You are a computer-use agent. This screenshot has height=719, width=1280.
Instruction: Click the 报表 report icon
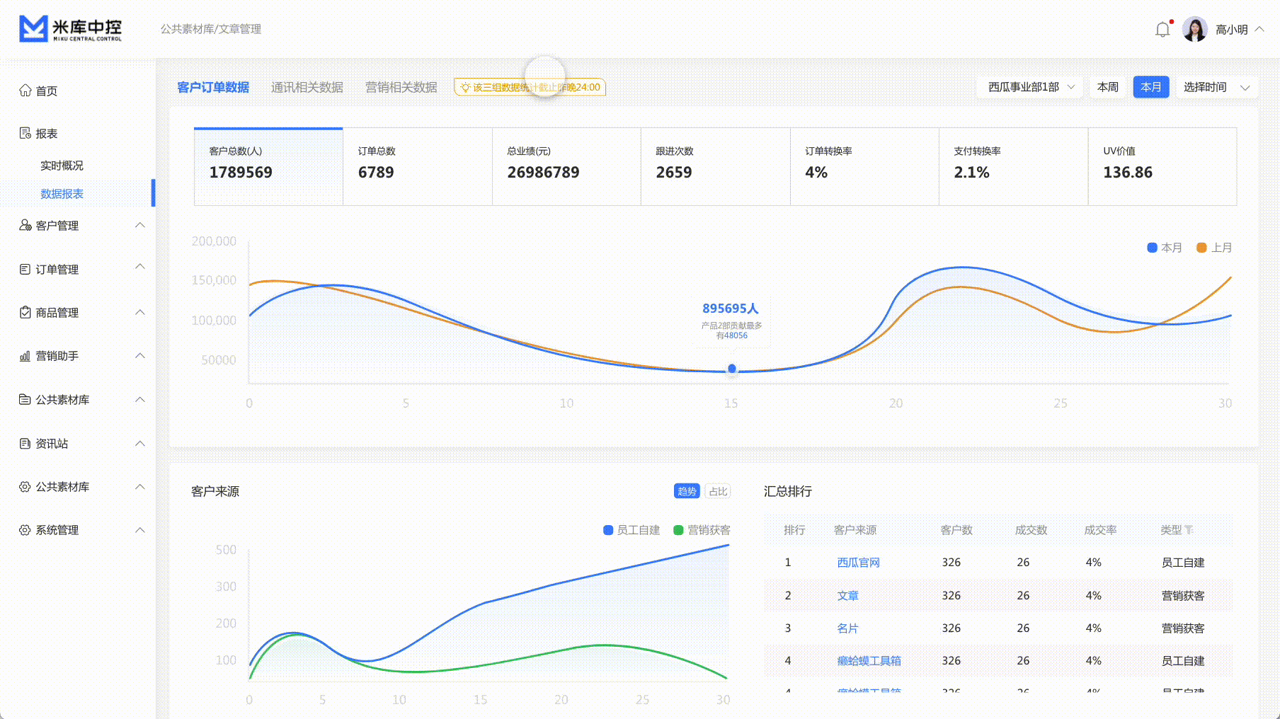click(x=25, y=133)
